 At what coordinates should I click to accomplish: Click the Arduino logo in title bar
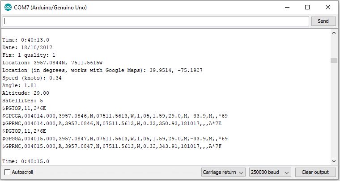[8, 7]
